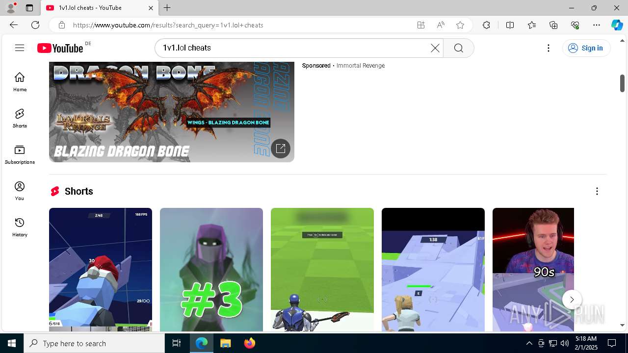Open the Collections panel

pyautogui.click(x=553, y=25)
